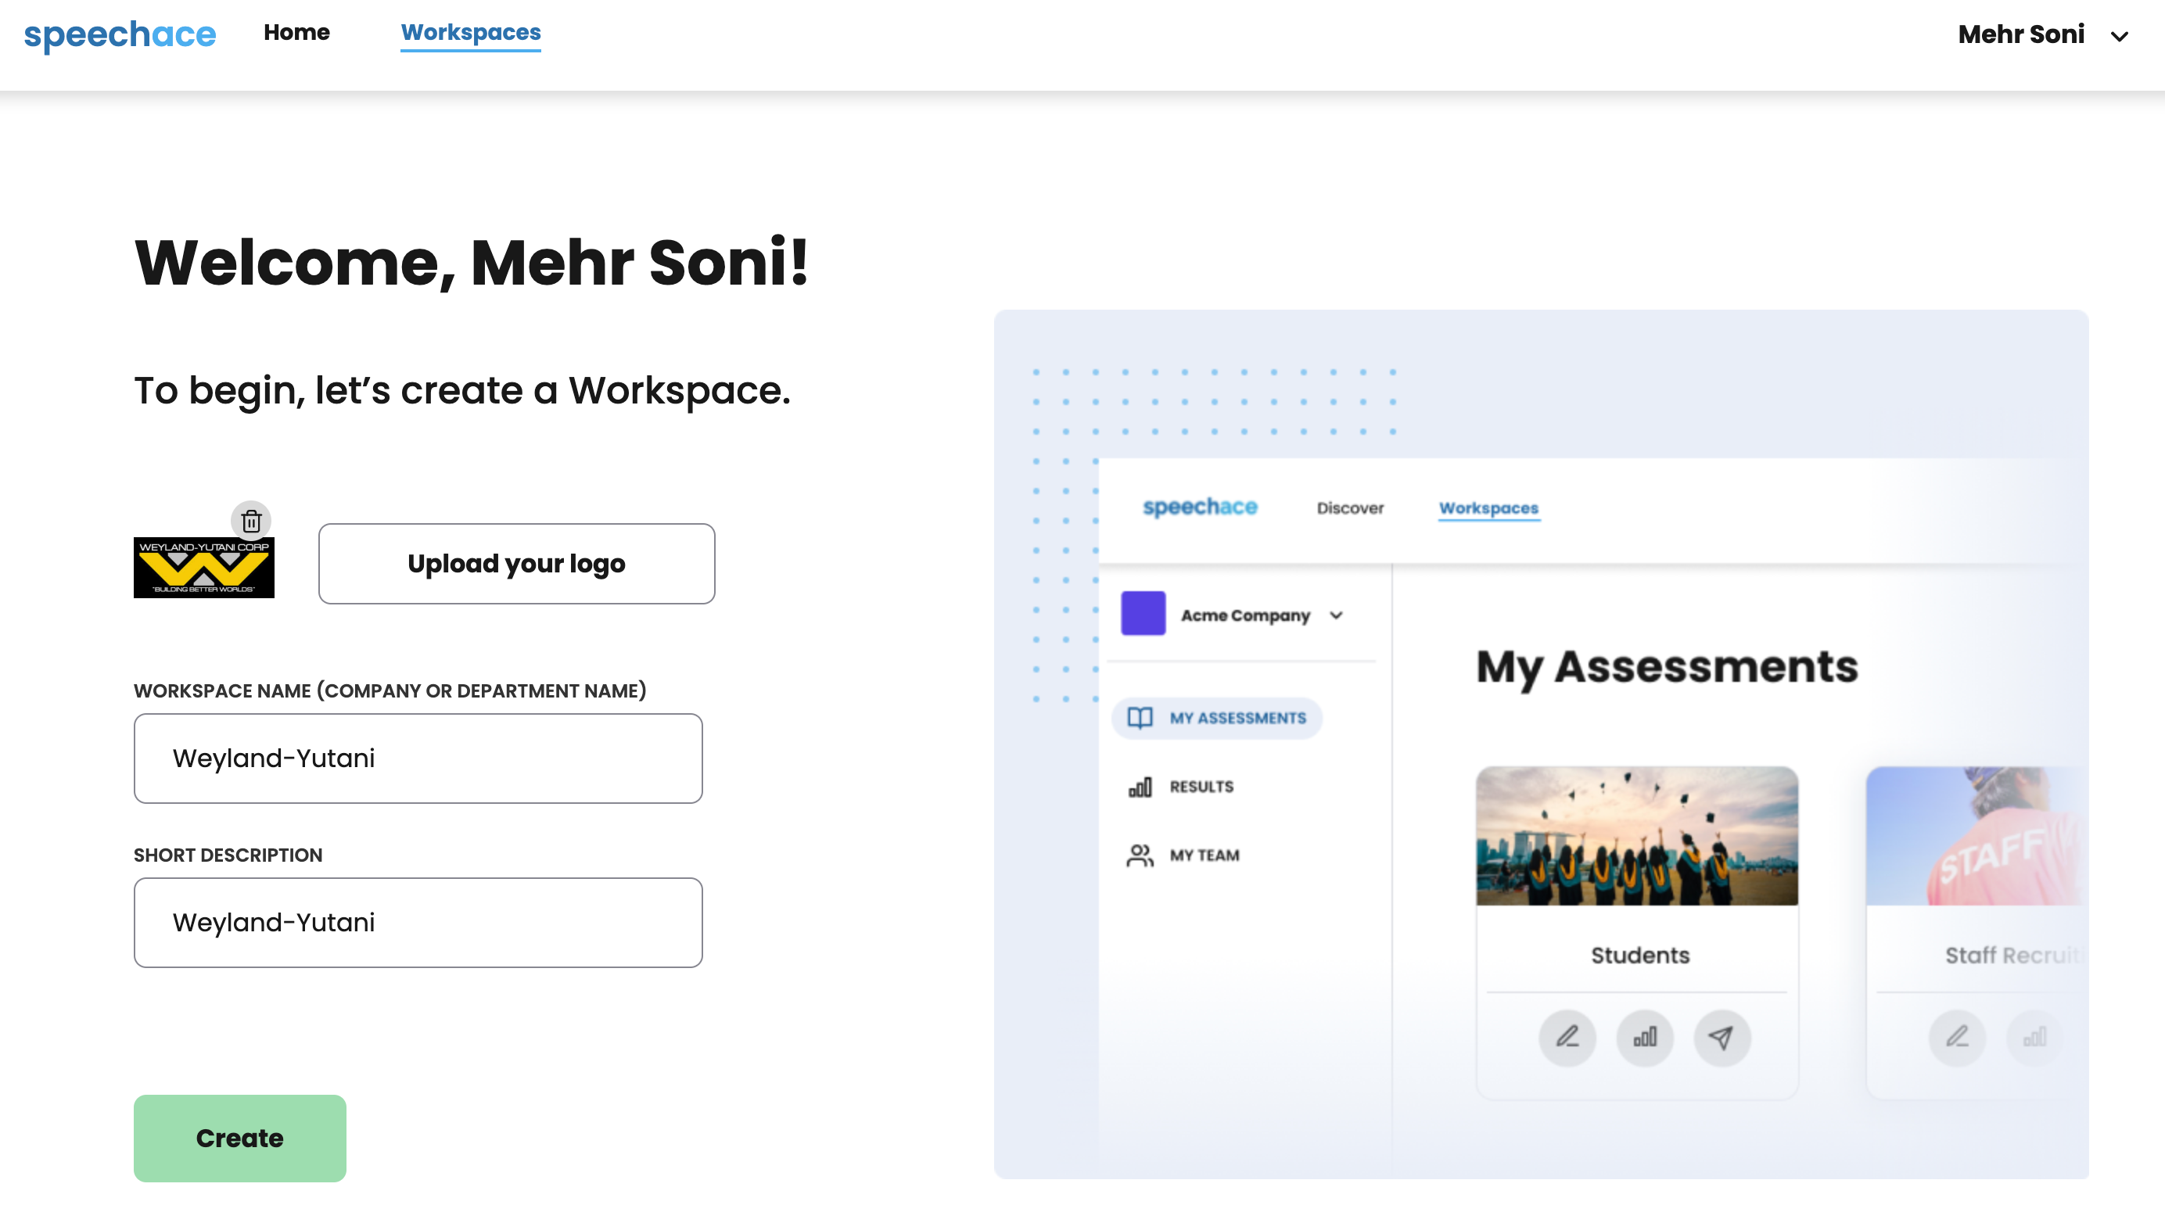
Task: Click the Weyland-Yutani logo thumbnail
Action: pos(203,568)
